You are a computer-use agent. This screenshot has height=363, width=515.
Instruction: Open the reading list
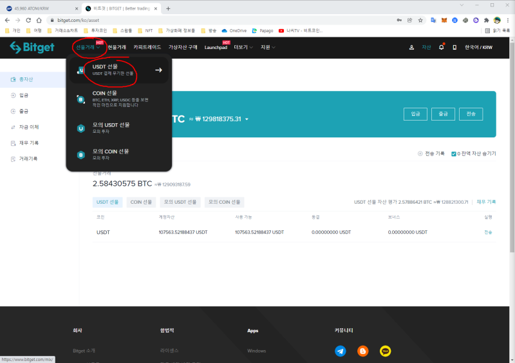(x=497, y=30)
